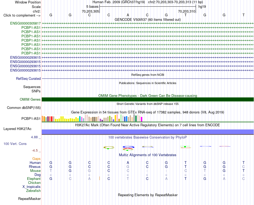This screenshot has width=254, height=205.
Task: Open '100 vertebrates Basewise Conservation by PhyloP'
Action: 148,137
